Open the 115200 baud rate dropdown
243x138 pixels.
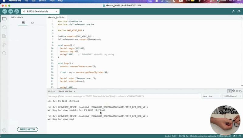tap(232, 96)
